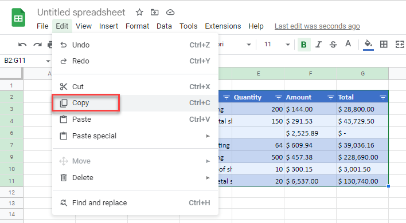Select column E header
Viewport: 406px width, 223px height.
coord(258,74)
